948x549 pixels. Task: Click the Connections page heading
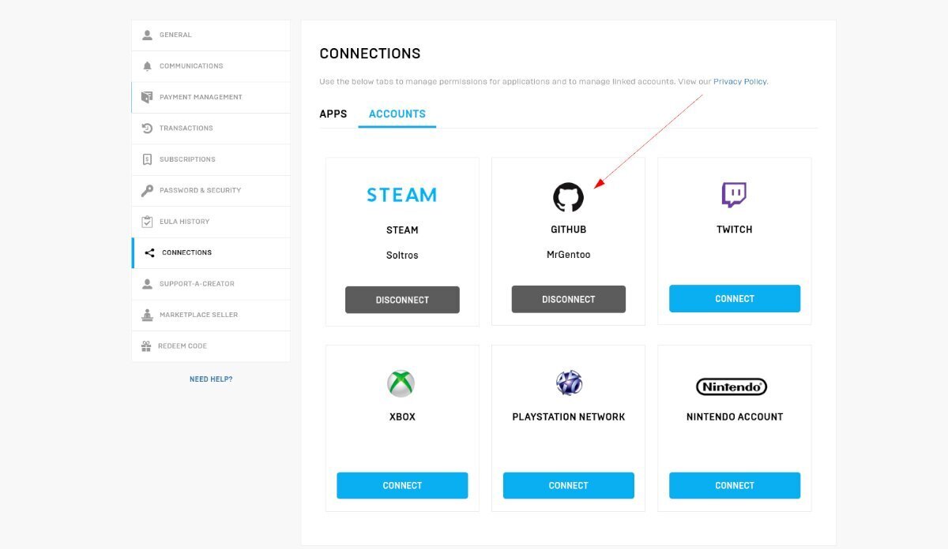[370, 54]
